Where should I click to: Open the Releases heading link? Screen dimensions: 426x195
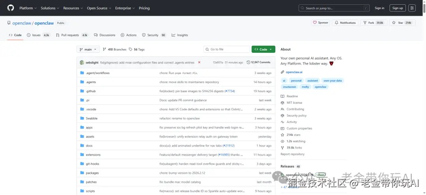(288, 166)
